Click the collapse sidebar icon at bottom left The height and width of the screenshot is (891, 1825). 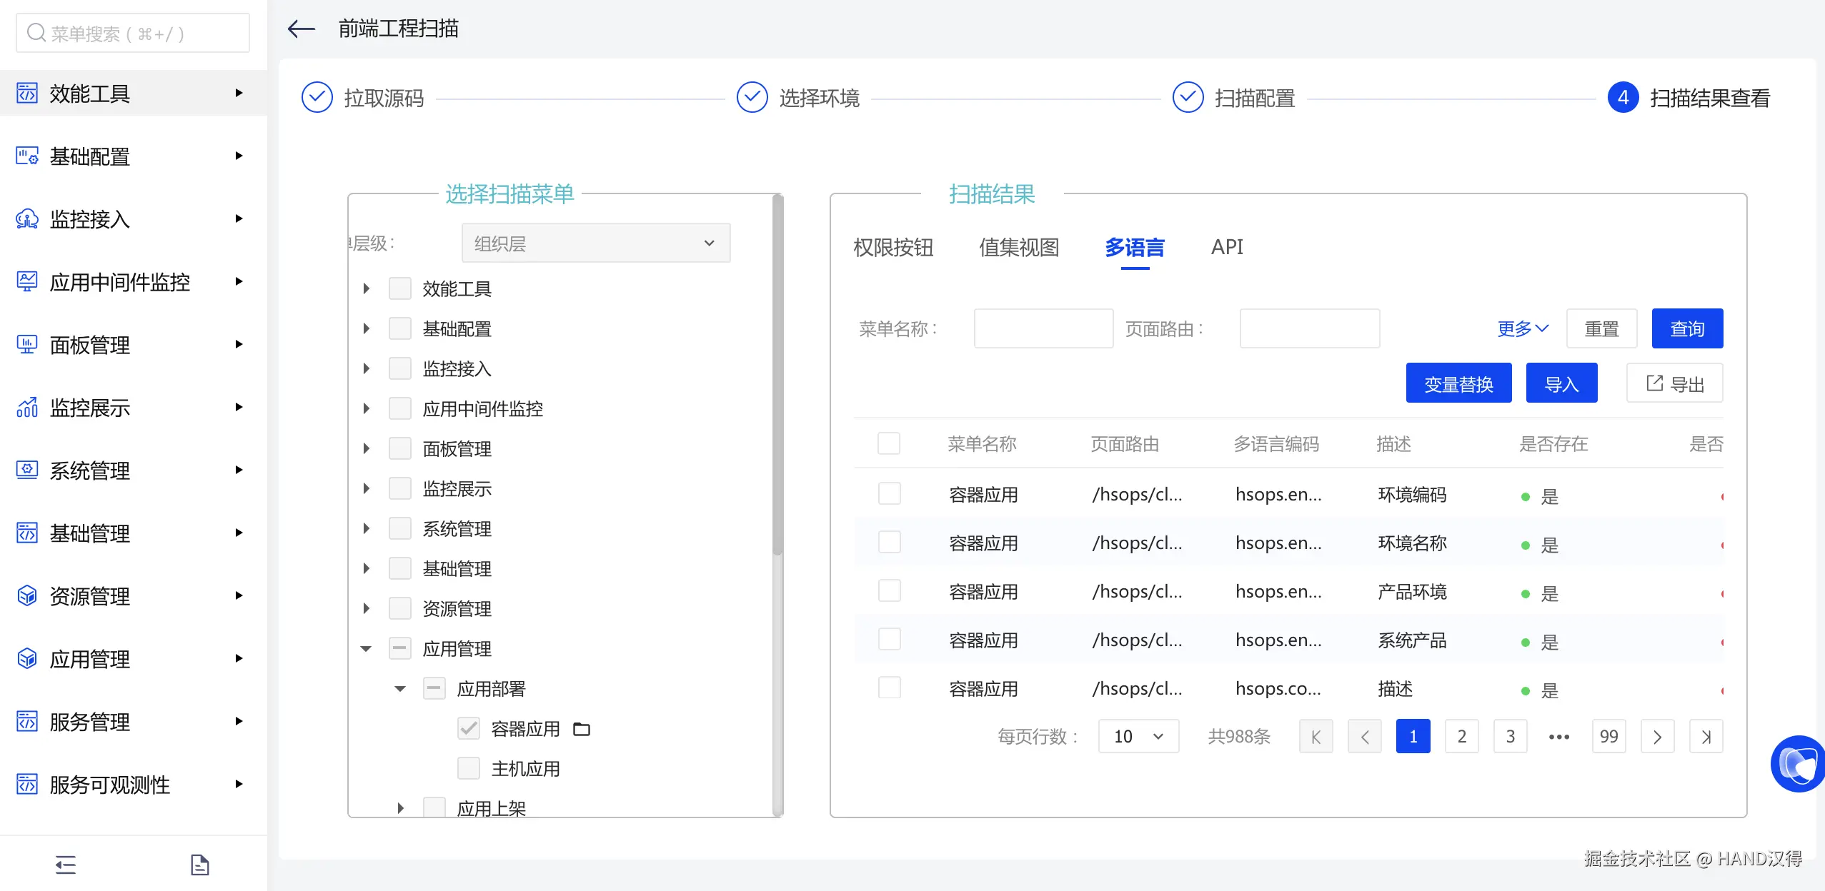click(x=65, y=865)
